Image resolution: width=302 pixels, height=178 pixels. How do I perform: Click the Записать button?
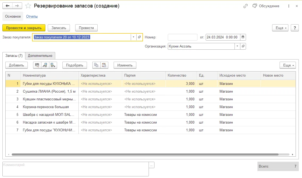tap(59, 28)
